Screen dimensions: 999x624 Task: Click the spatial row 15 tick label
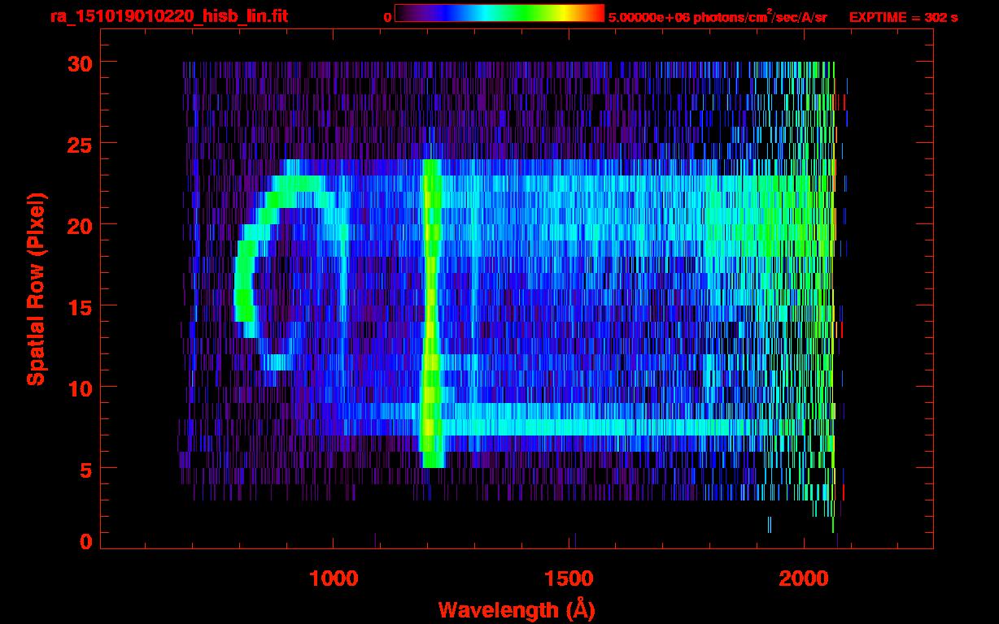(x=80, y=306)
